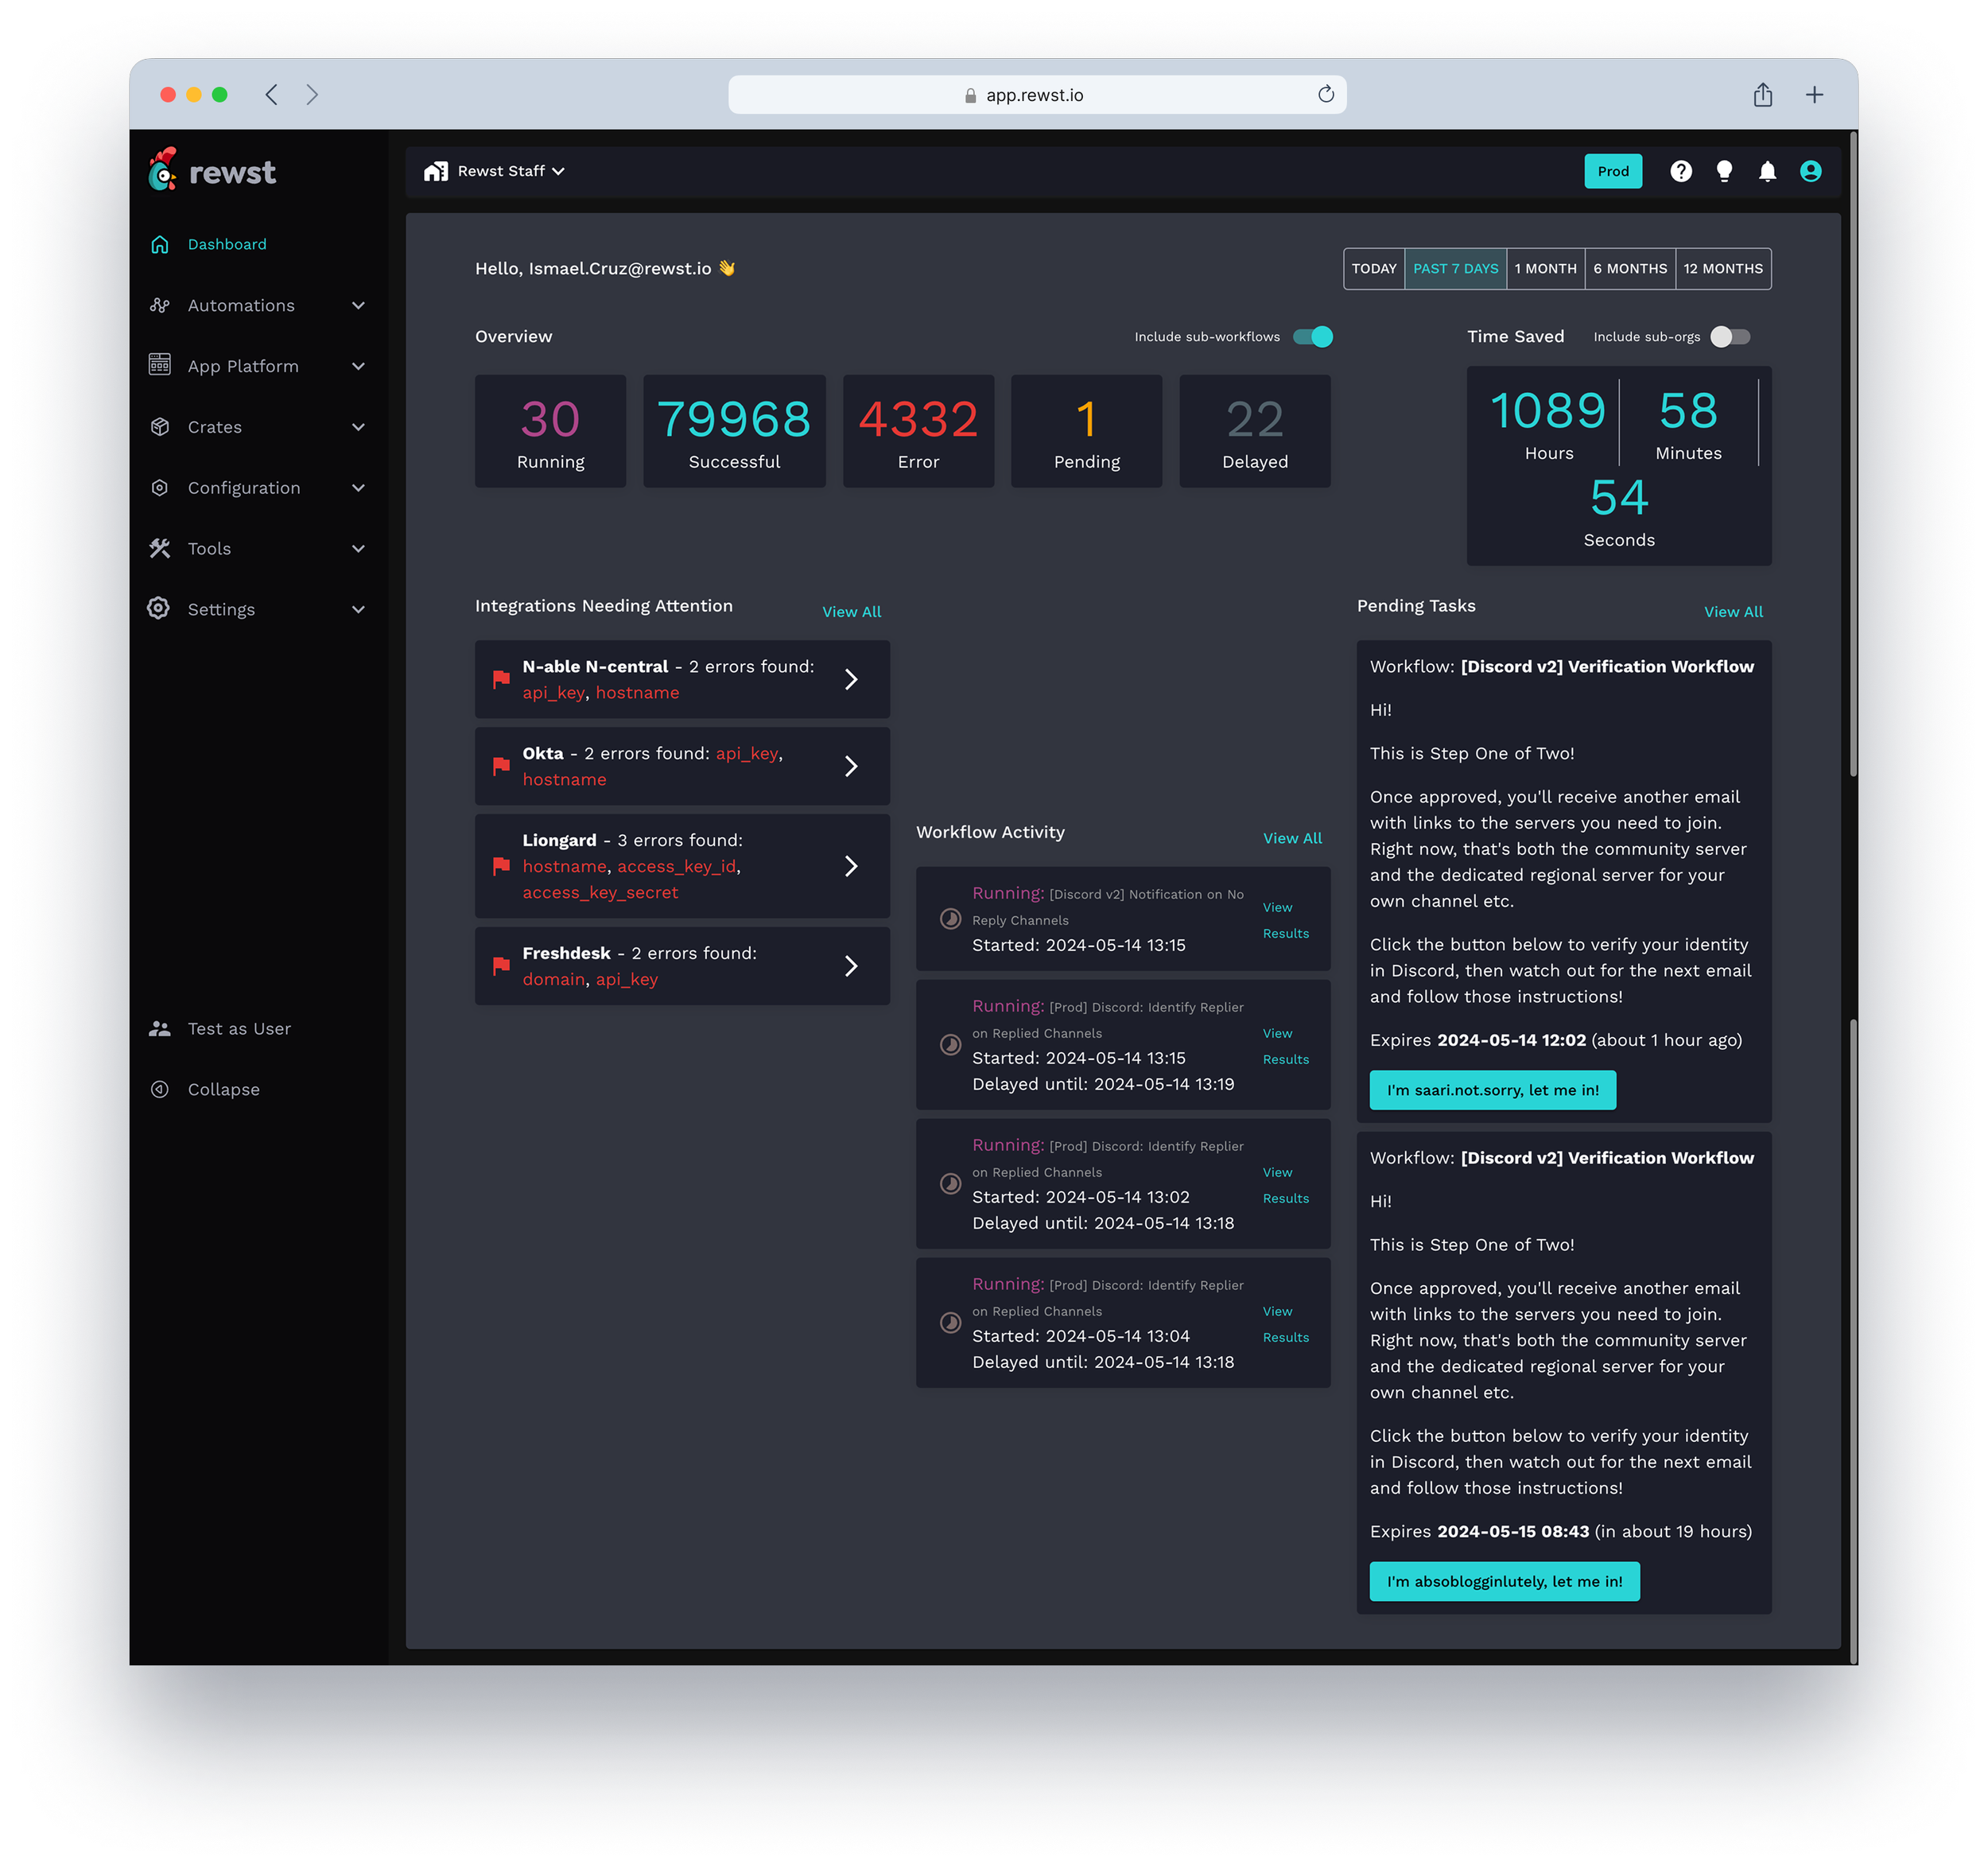Open the lightbulb ideas icon

click(x=1724, y=171)
